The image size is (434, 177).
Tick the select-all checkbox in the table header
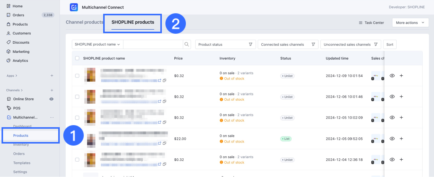point(77,58)
